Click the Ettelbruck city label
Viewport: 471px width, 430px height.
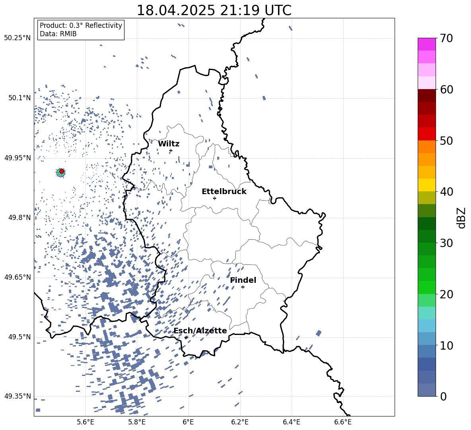(224, 192)
